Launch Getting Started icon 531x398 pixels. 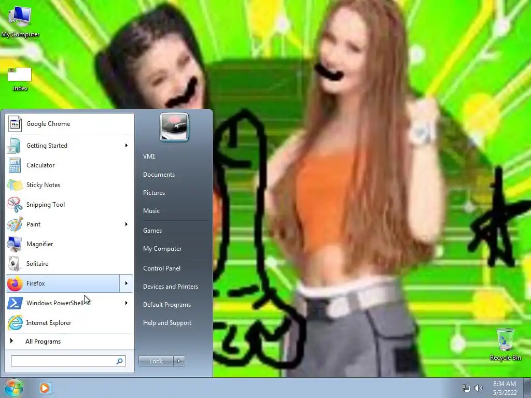(x=13, y=146)
